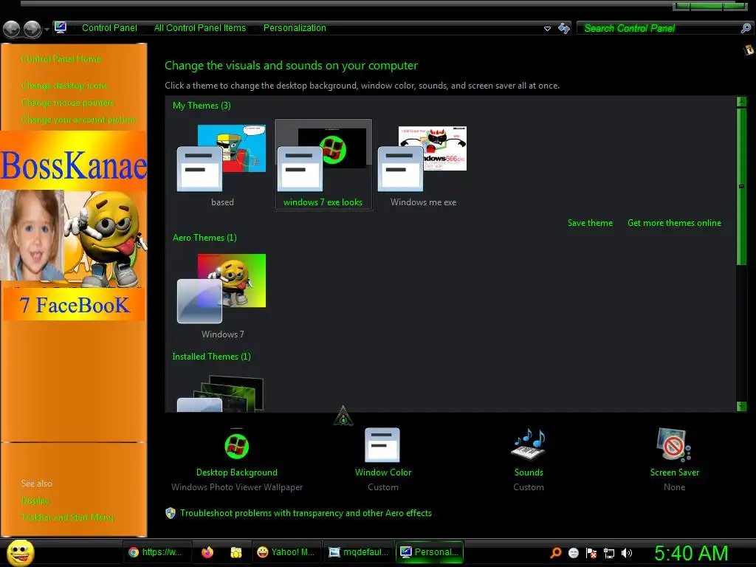Open volume speaker tray icon
Image resolution: width=756 pixels, height=567 pixels.
tap(627, 552)
